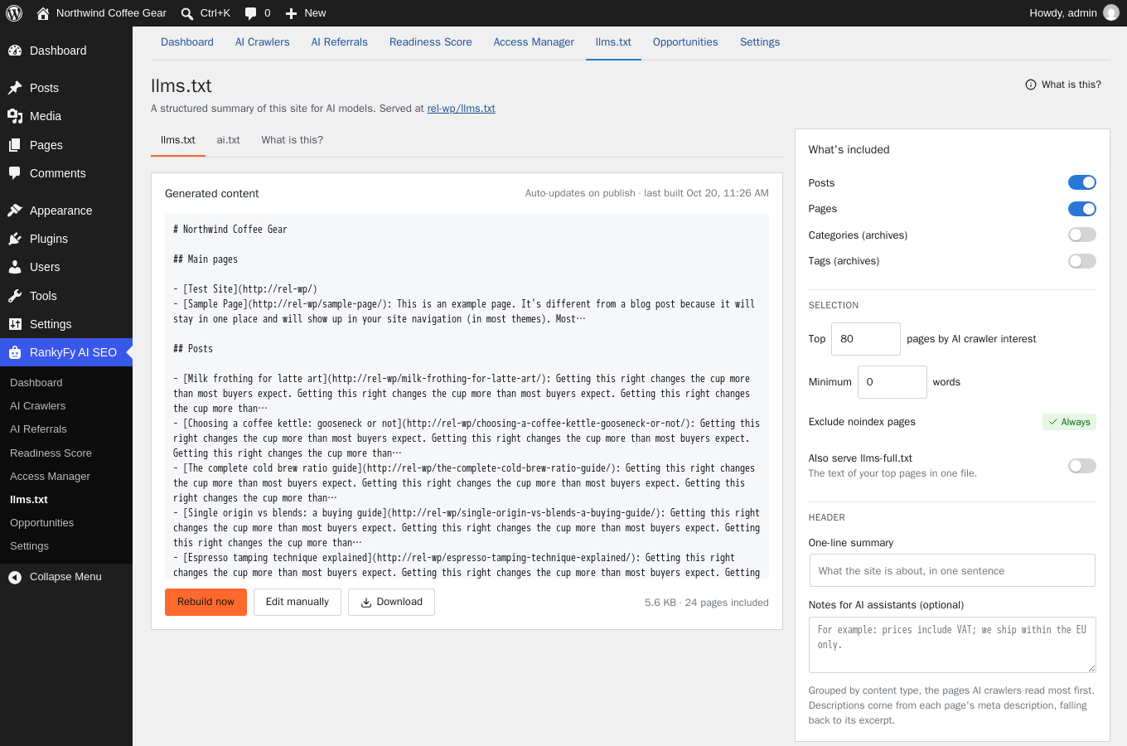Click the Pages icon in sidebar
This screenshot has width=1127, height=746.
click(x=15, y=145)
